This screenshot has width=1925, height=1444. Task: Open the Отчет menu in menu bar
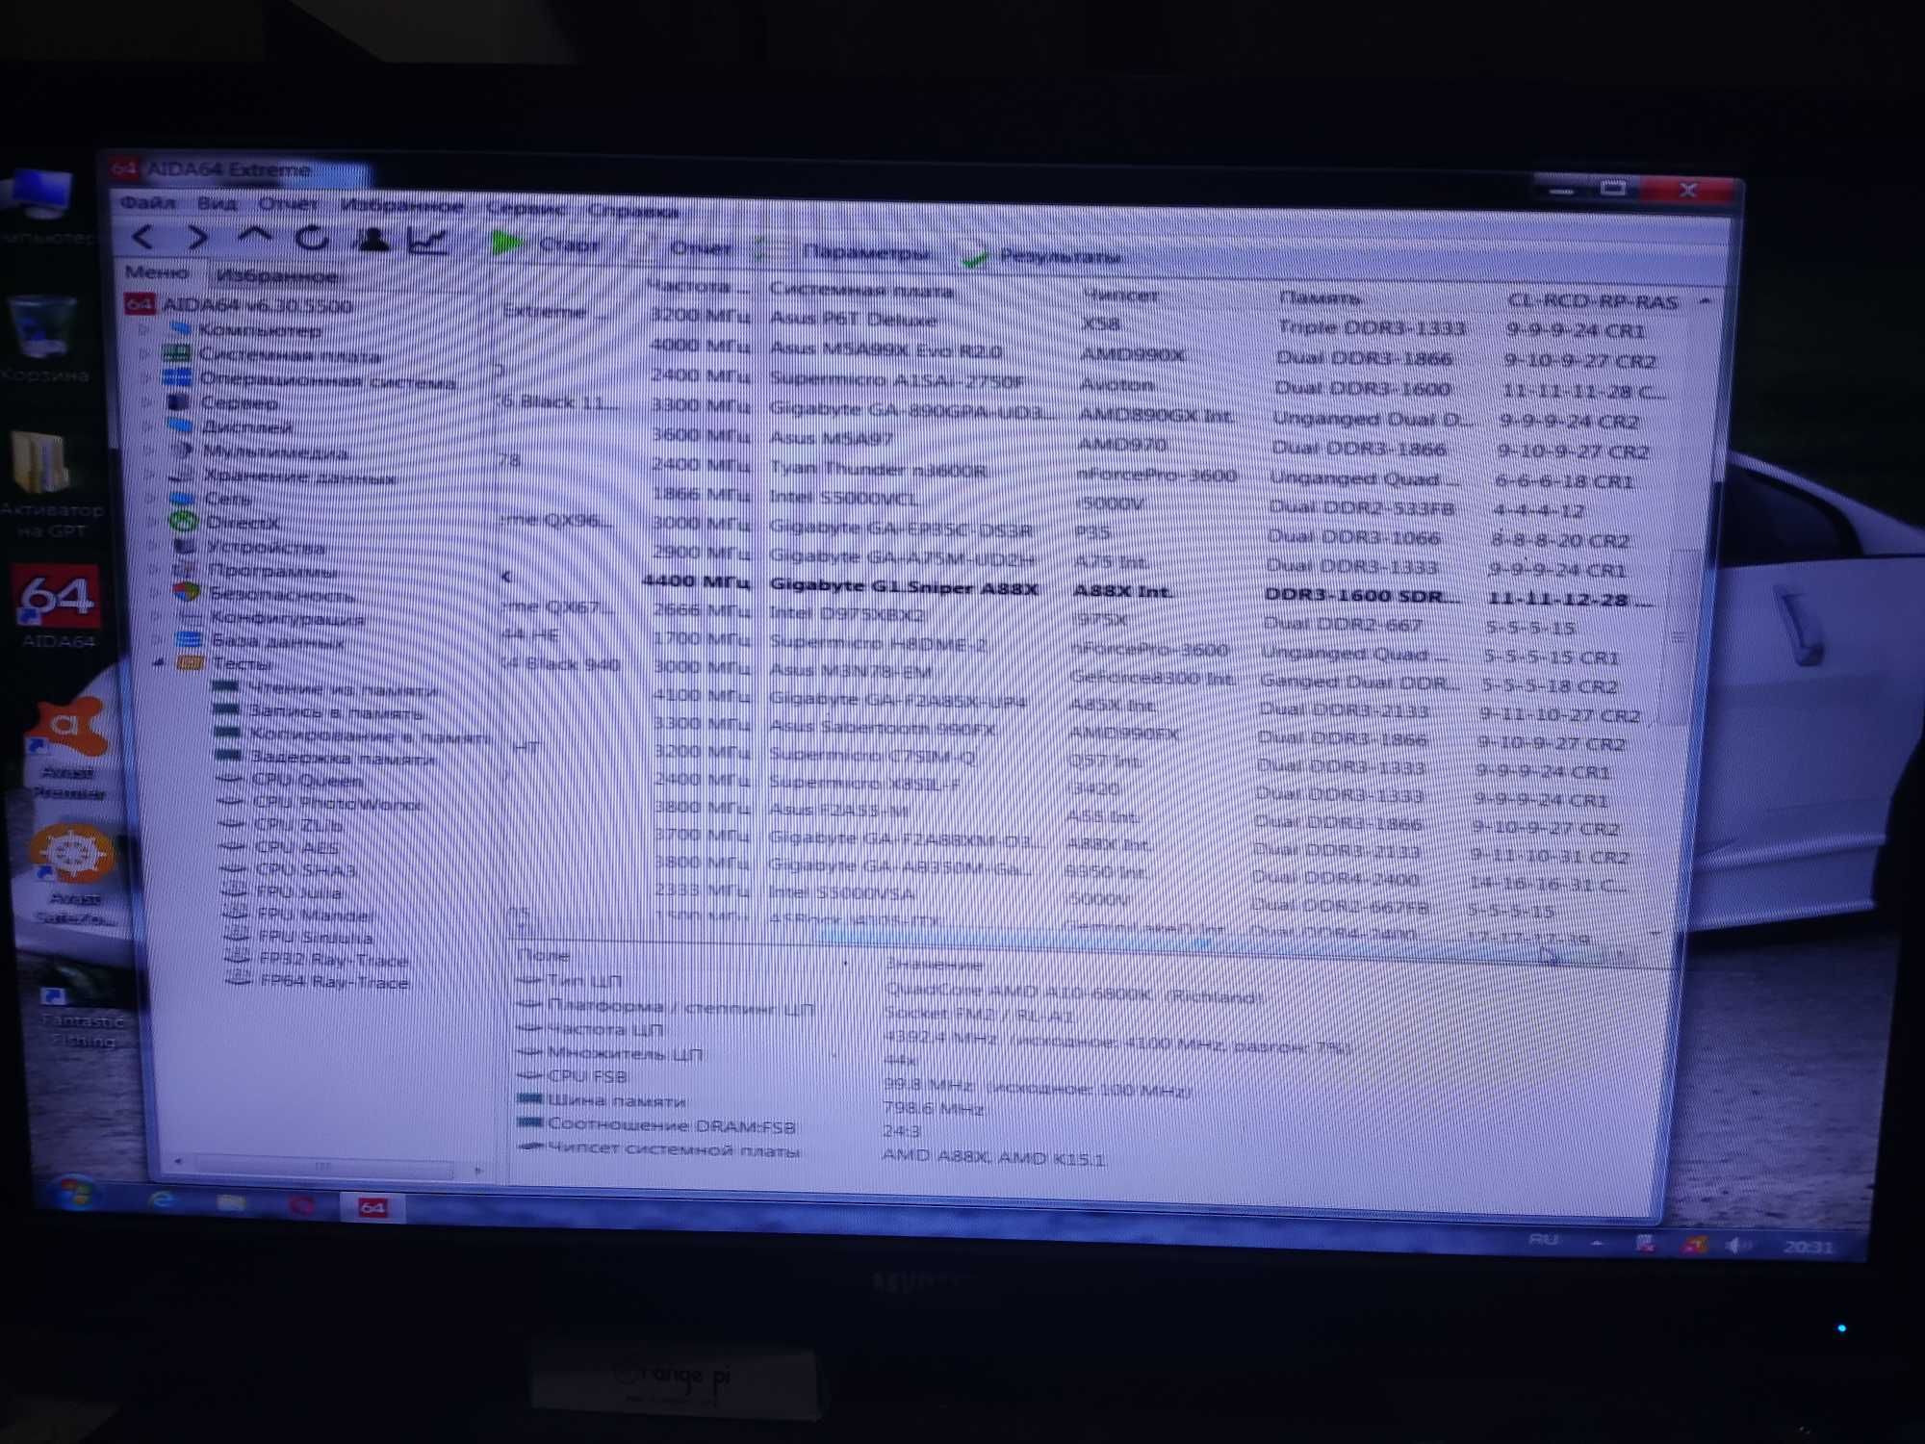click(x=288, y=205)
